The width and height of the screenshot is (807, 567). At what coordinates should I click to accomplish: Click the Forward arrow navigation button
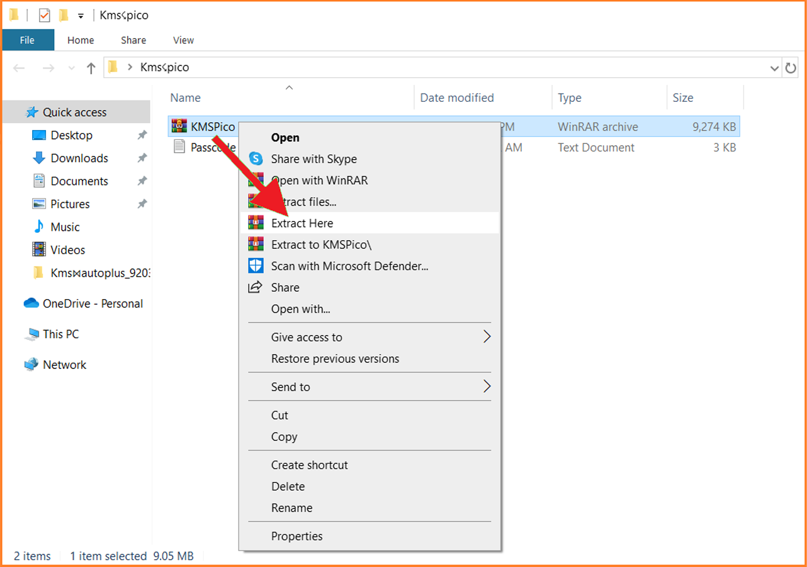click(x=48, y=68)
